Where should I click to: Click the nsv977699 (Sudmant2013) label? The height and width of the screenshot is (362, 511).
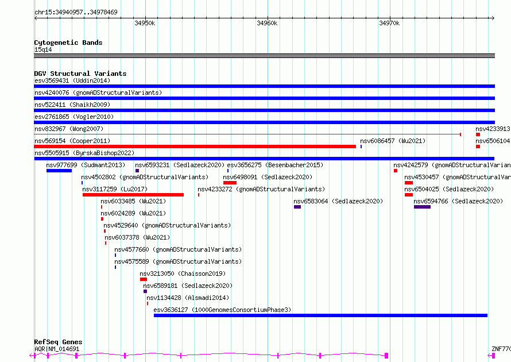pyautogui.click(x=86, y=165)
